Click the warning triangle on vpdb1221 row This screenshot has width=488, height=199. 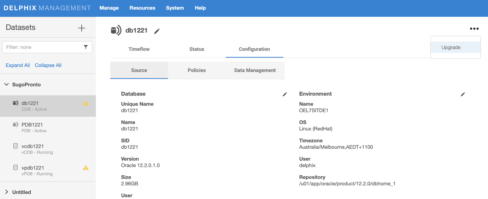pyautogui.click(x=86, y=168)
